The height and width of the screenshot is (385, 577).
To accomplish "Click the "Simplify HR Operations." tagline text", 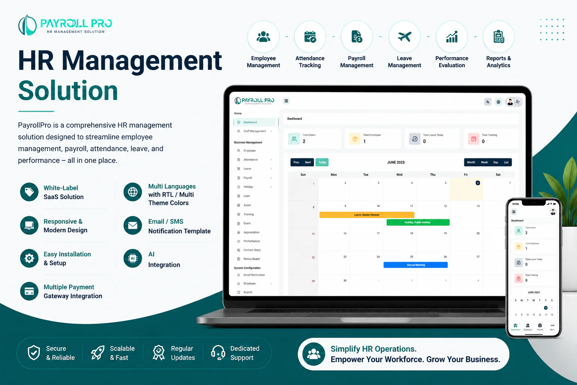I will 373,349.
